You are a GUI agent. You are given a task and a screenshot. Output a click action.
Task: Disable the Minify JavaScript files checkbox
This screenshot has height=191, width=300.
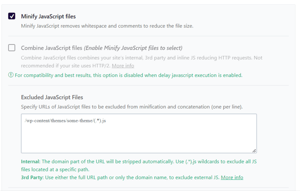point(11,16)
